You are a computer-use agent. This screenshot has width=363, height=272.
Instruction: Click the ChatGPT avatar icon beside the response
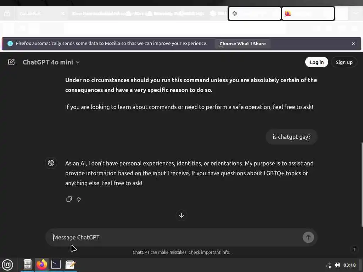pyautogui.click(x=51, y=163)
